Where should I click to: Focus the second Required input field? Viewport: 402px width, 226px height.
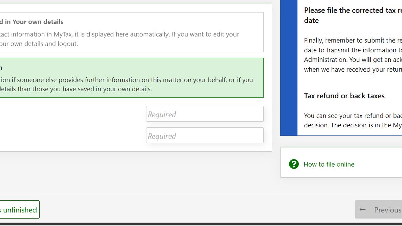pos(205,135)
